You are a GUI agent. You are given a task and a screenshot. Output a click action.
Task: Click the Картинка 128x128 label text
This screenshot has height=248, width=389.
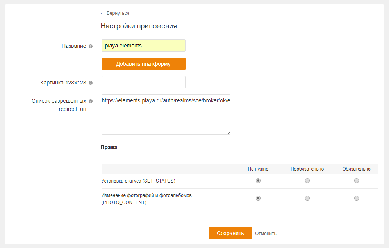click(63, 83)
